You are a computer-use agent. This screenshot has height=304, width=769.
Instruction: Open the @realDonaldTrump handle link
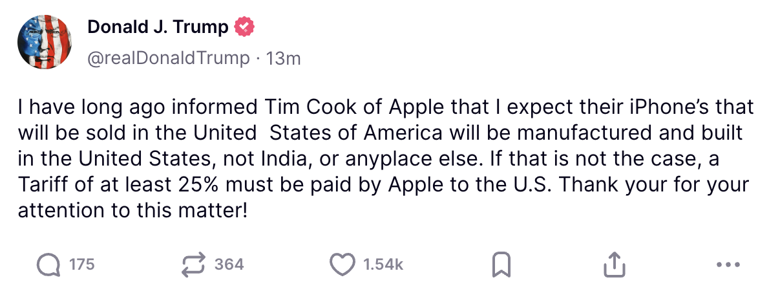coord(168,58)
